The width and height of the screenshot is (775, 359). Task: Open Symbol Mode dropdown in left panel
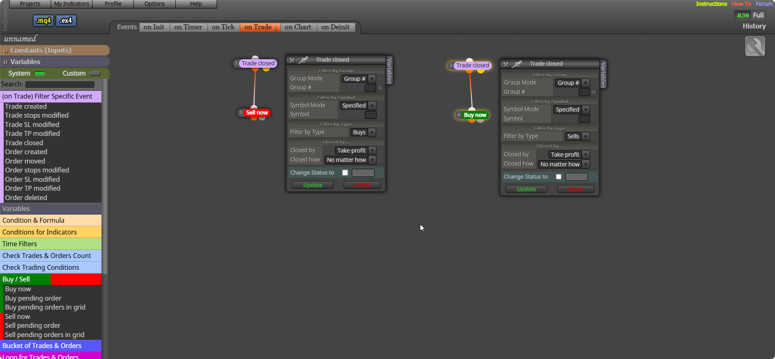click(x=358, y=105)
